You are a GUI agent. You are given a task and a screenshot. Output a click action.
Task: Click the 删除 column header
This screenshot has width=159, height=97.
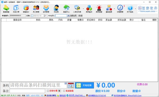(154, 20)
